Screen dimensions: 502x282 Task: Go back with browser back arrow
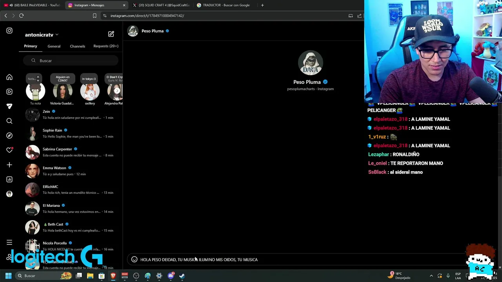pos(5,16)
